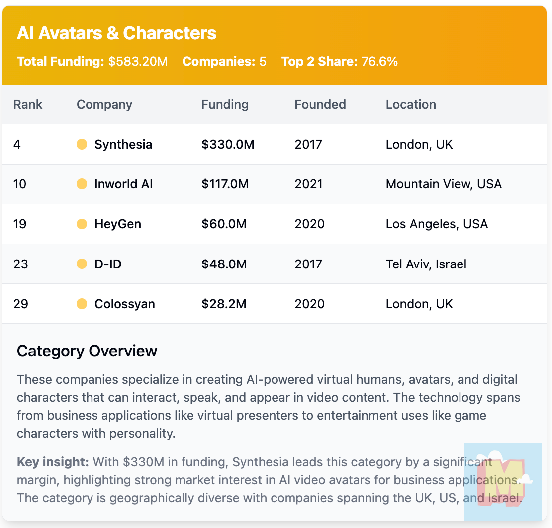This screenshot has width=552, height=528.
Task: Click the M logo watermark in corner
Action: (x=502, y=482)
